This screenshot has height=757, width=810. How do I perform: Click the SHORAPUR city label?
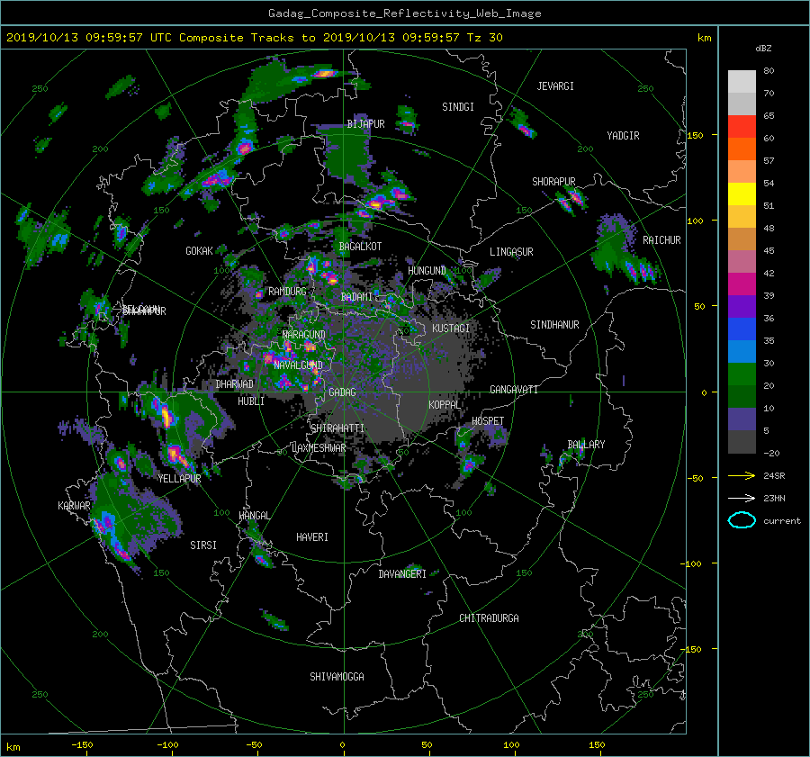coord(553,181)
